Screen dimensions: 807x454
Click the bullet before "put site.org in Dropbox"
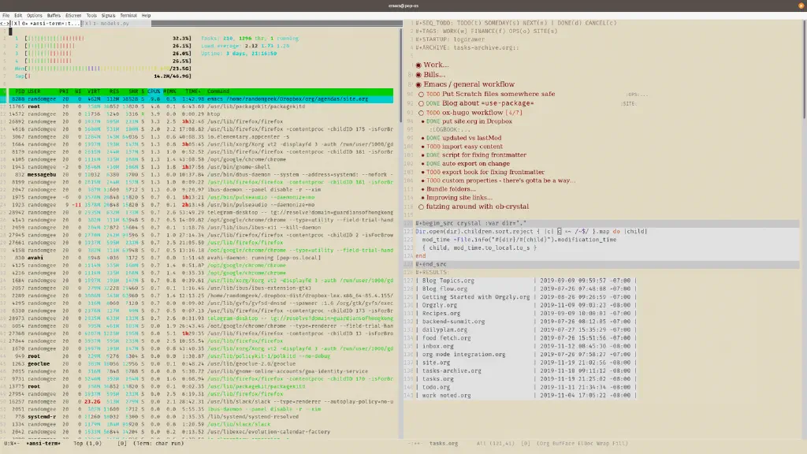422,121
